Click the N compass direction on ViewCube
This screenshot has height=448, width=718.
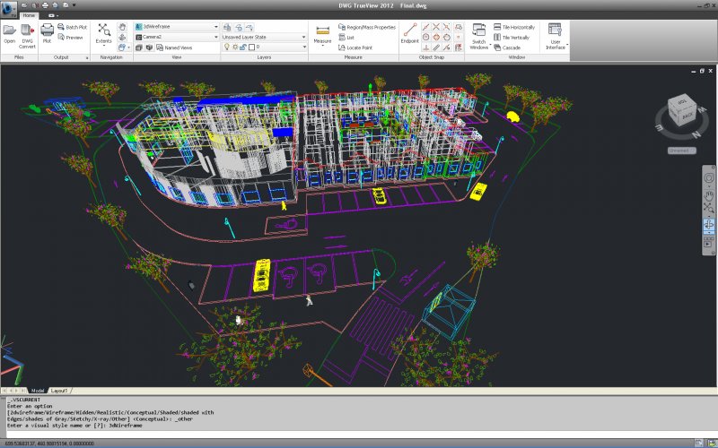(x=696, y=134)
